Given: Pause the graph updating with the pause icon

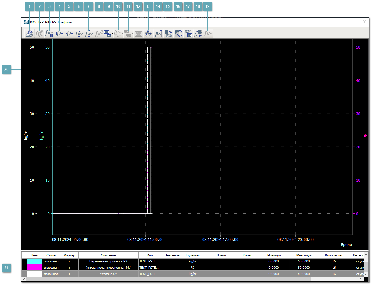Looking at the screenshot, I should [x=49, y=34].
